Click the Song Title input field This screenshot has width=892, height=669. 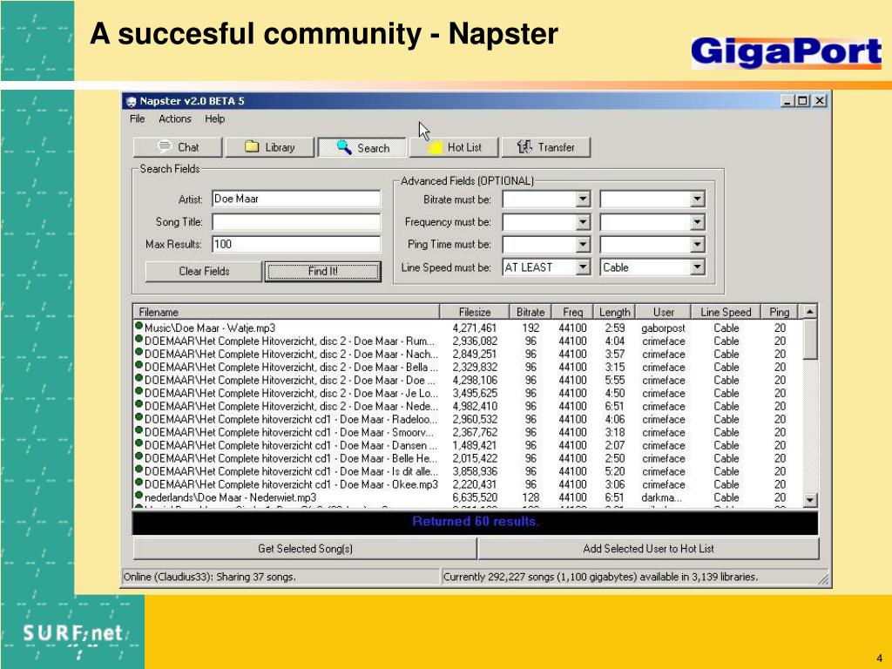point(296,221)
